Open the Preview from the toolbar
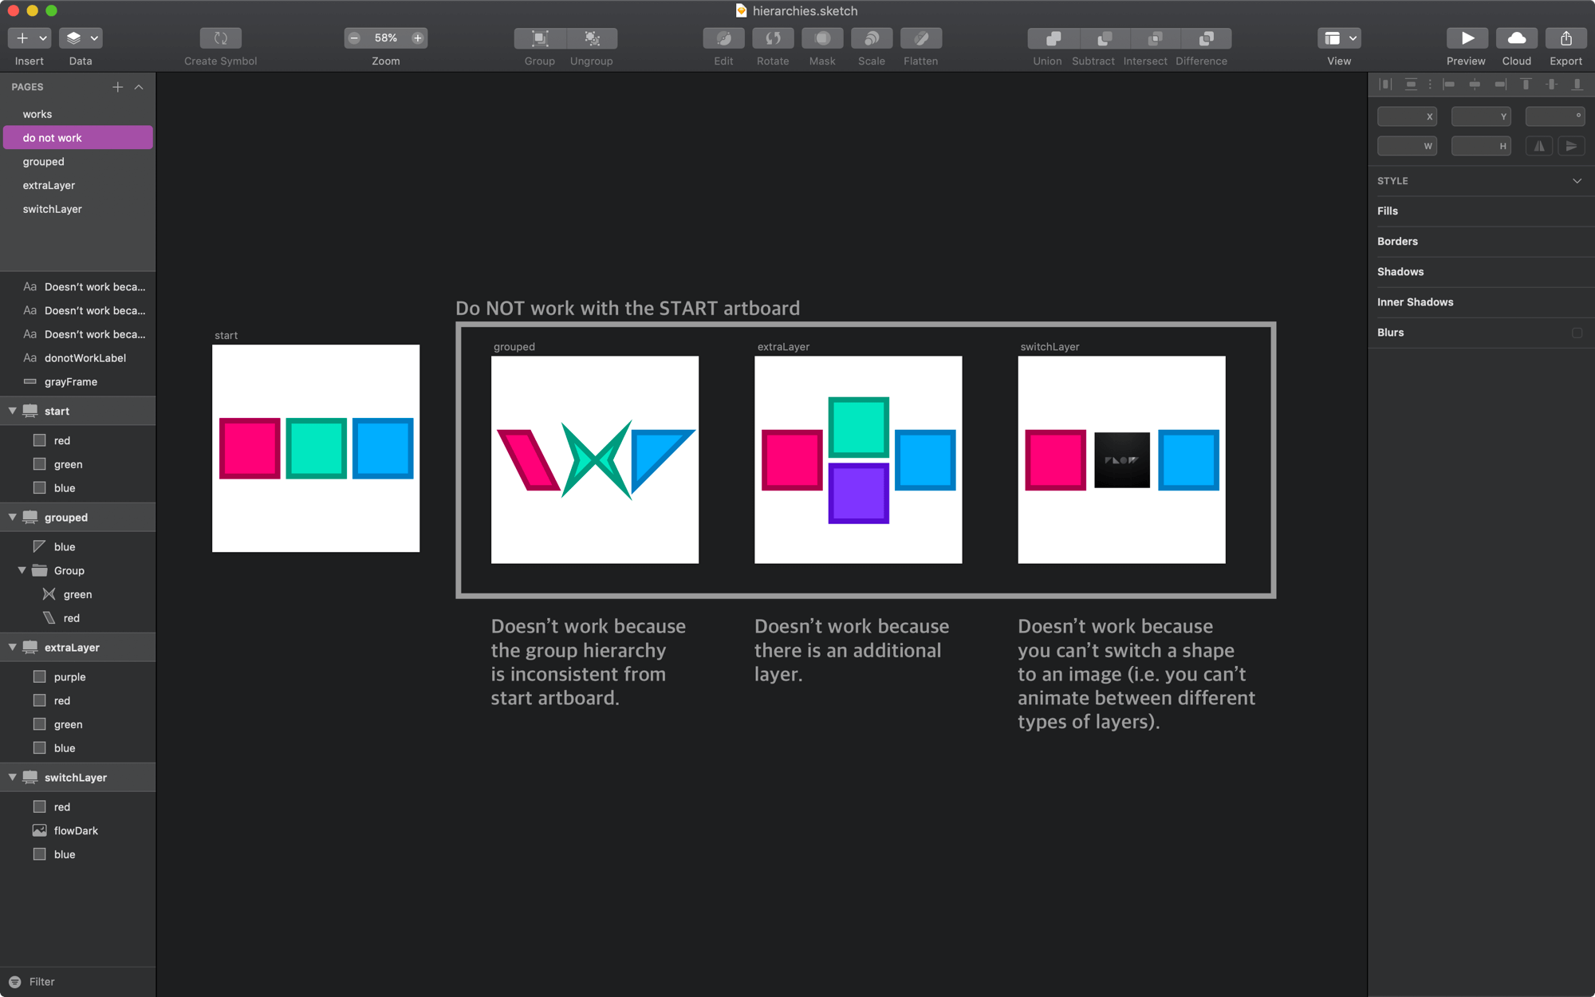Viewport: 1595px width, 997px height. 1466,37
